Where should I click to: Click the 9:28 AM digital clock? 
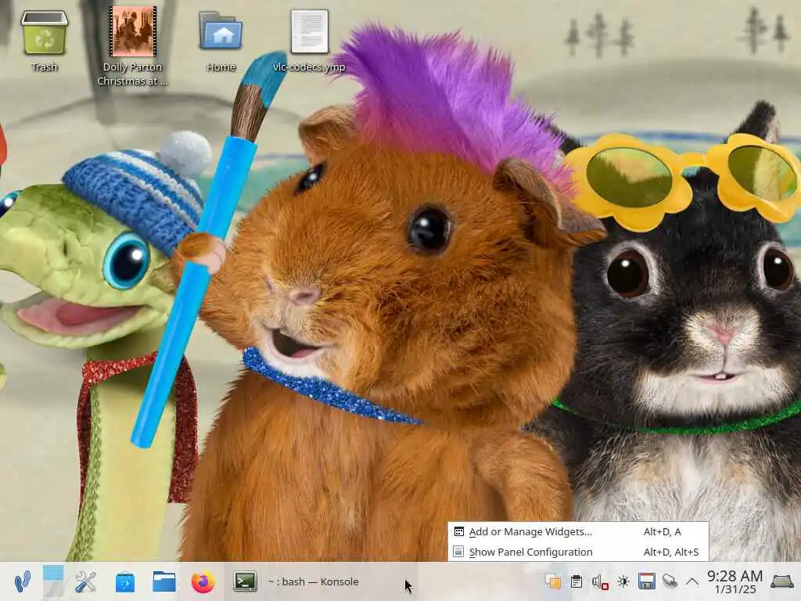click(735, 581)
